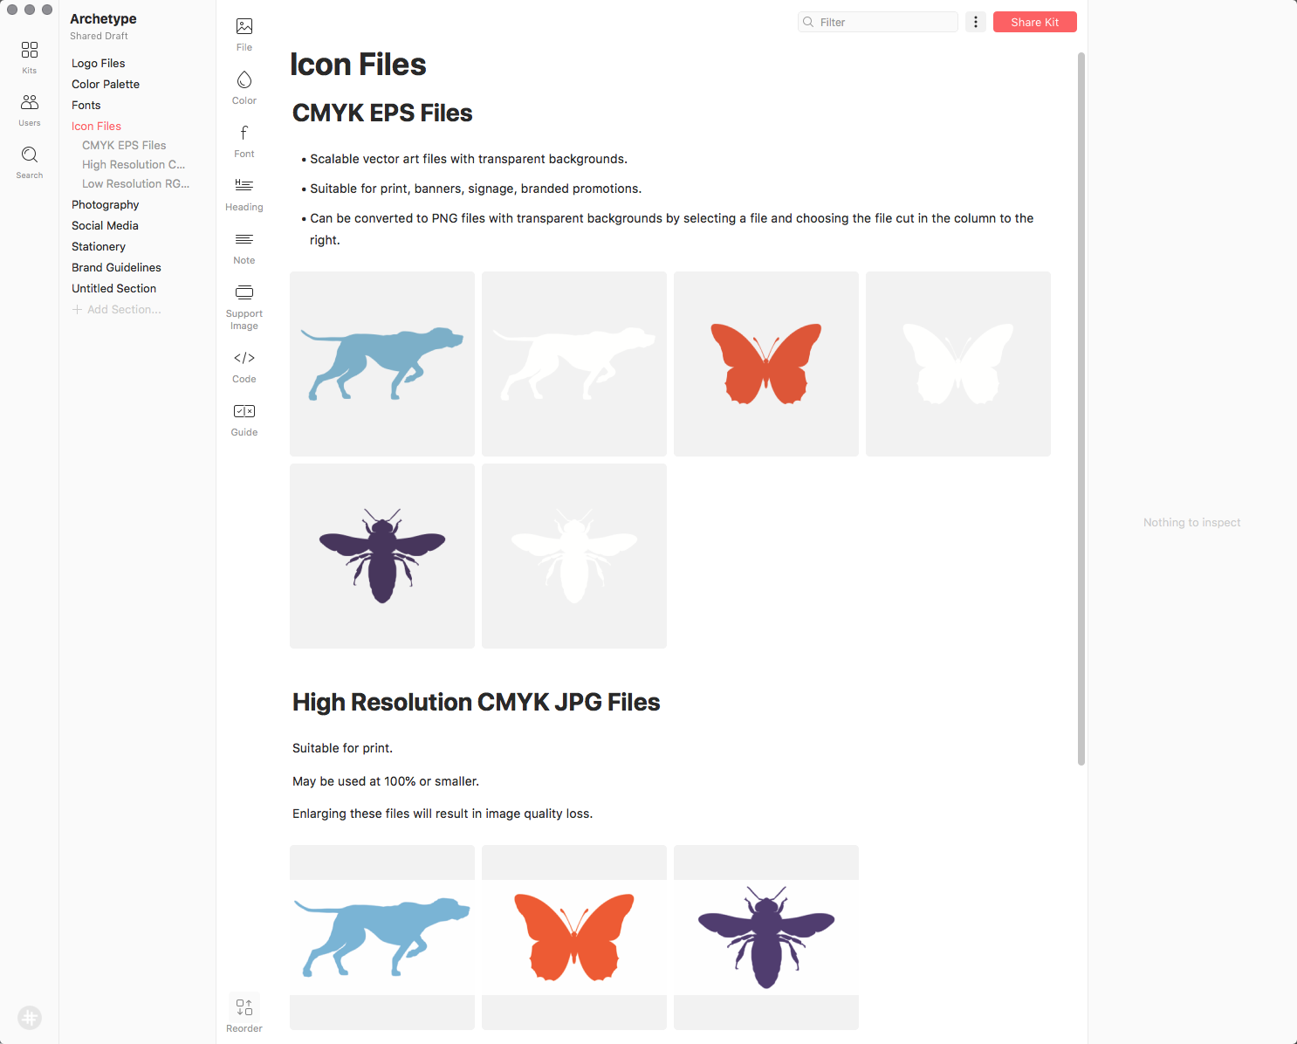Select the blue dog JPG thumbnail
Image resolution: width=1297 pixels, height=1044 pixels.
pyautogui.click(x=382, y=938)
